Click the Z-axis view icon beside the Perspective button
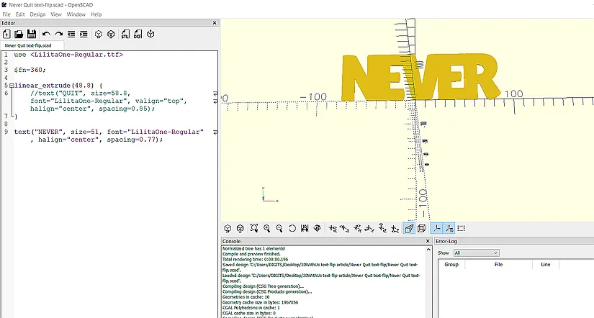 (395, 228)
